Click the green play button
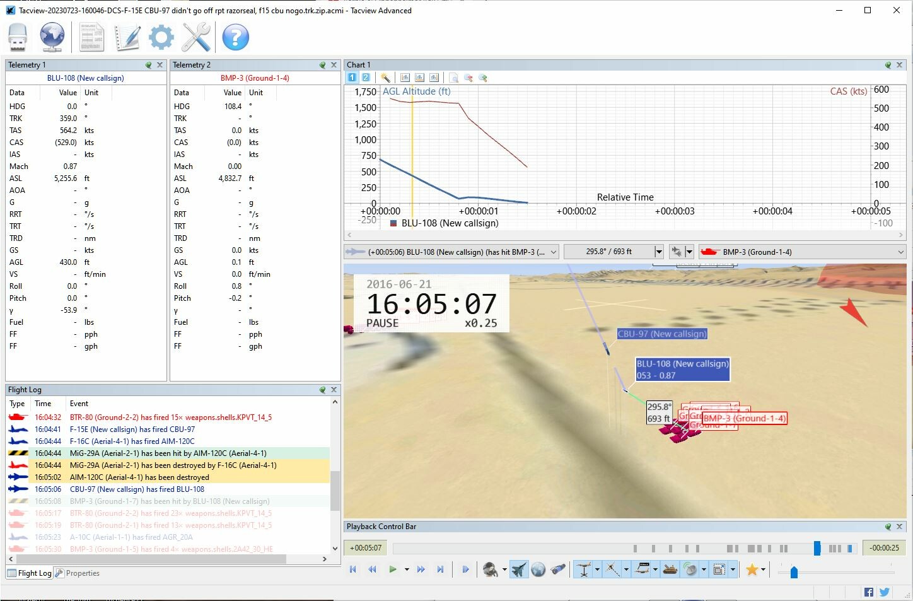 393,569
